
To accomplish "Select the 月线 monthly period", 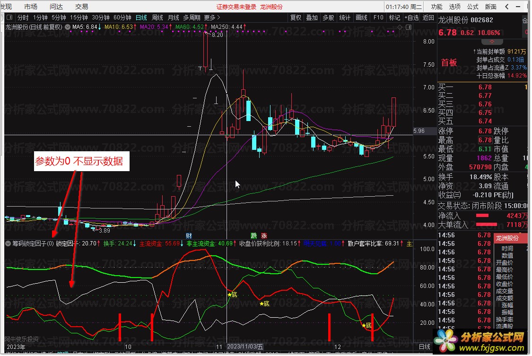I will tap(174, 17).
